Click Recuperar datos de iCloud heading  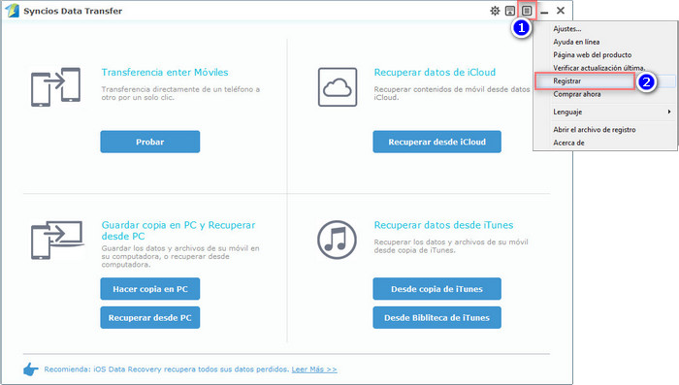coord(435,73)
